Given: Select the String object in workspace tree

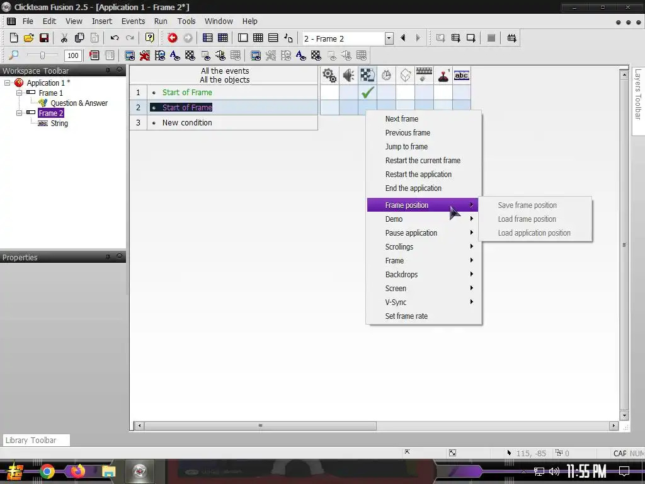Looking at the screenshot, I should (x=59, y=123).
